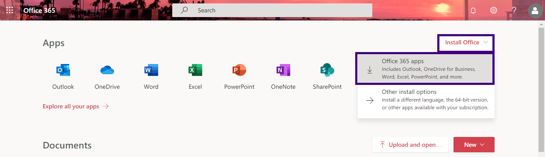Click the Upload and open button
545x157 pixels.
click(410, 145)
